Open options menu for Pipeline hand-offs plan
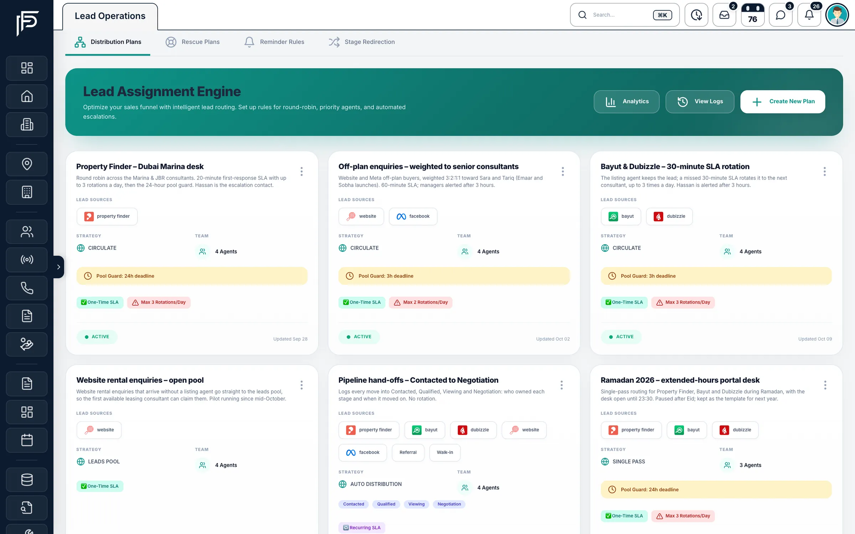The image size is (855, 534). tap(562, 385)
